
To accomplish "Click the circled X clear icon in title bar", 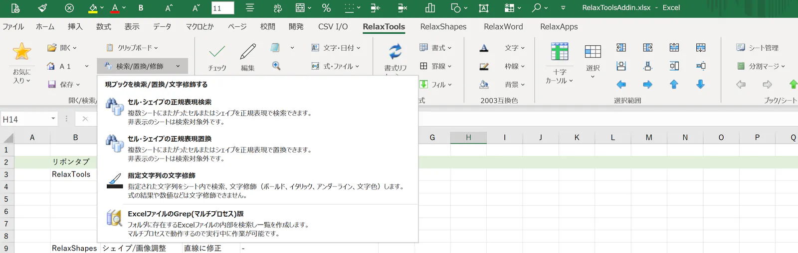I will click(x=69, y=8).
